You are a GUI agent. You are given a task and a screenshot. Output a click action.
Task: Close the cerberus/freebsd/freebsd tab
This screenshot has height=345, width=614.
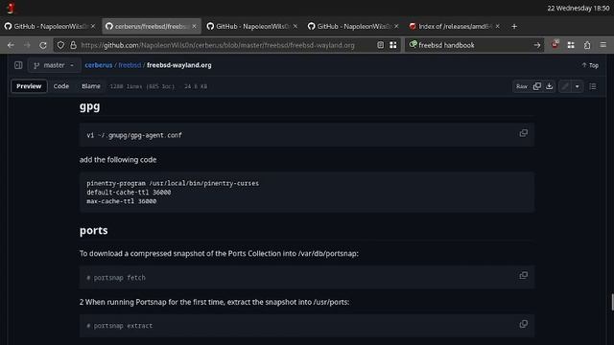click(194, 26)
